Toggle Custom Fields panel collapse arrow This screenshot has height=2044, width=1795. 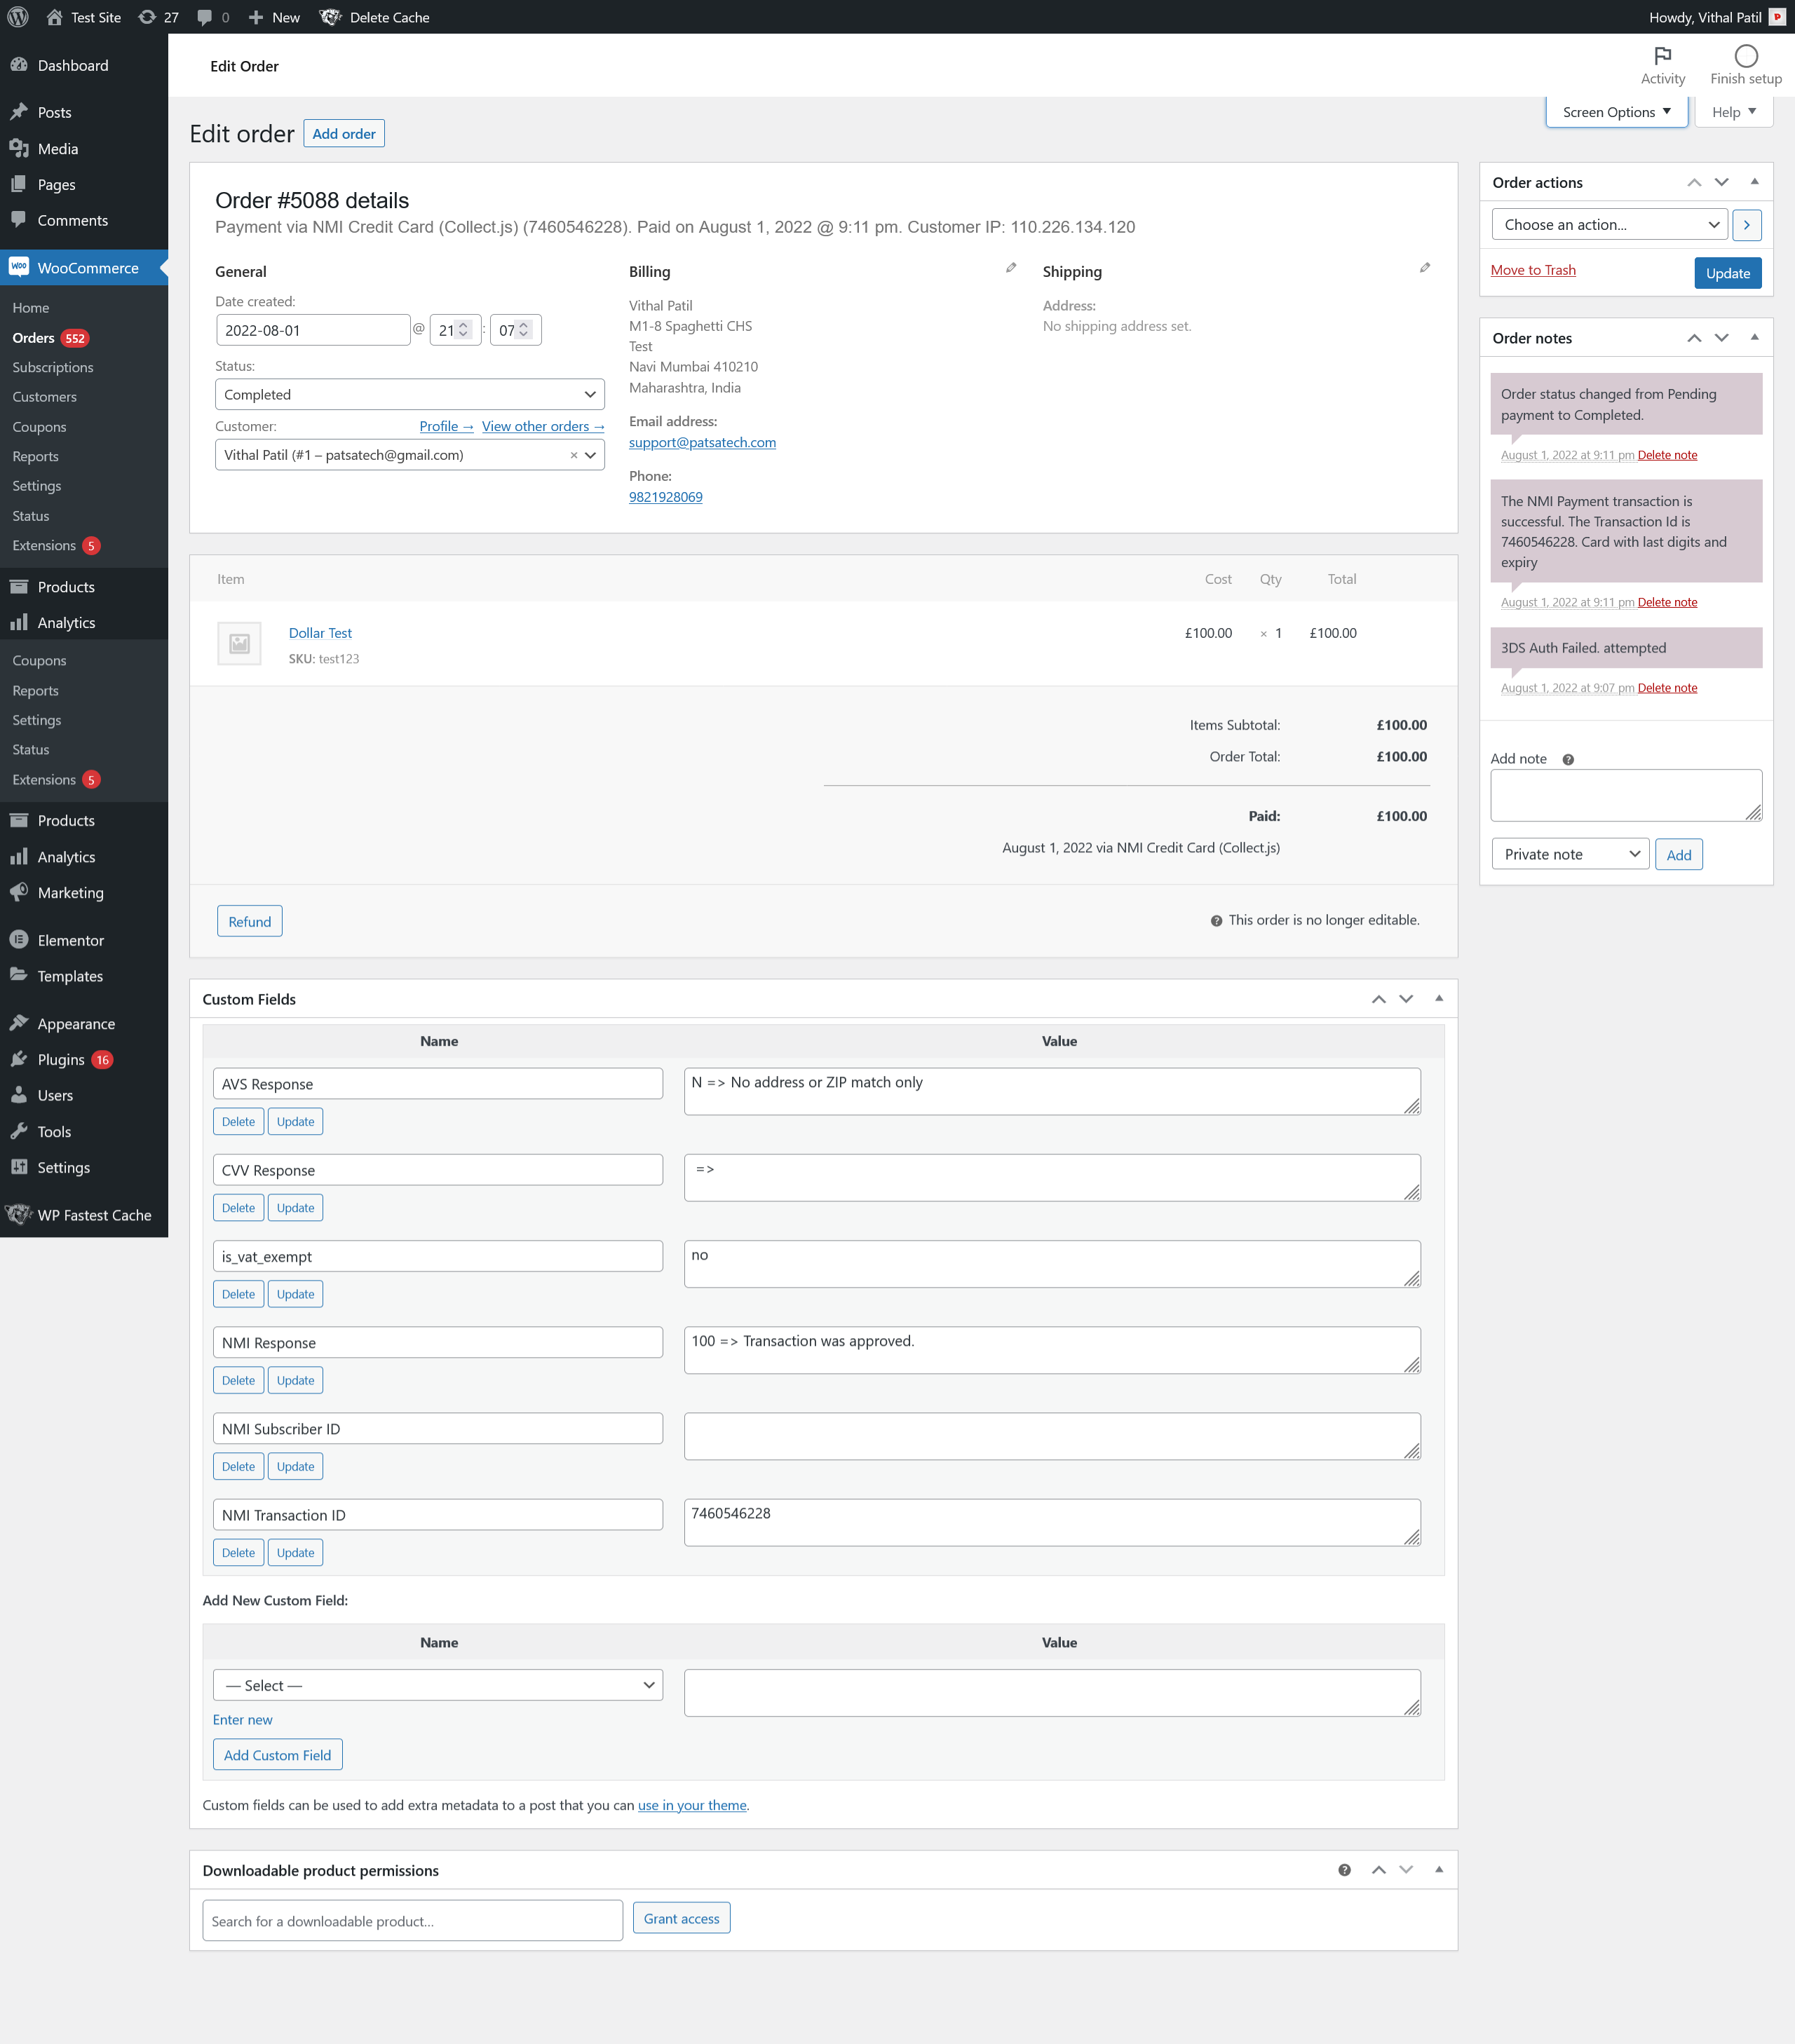(1439, 998)
